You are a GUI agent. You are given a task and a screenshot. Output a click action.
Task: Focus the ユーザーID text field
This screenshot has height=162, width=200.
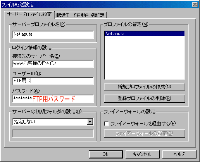point(53,81)
